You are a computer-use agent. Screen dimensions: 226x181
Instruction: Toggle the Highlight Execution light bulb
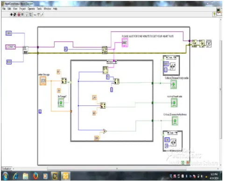click(27, 14)
